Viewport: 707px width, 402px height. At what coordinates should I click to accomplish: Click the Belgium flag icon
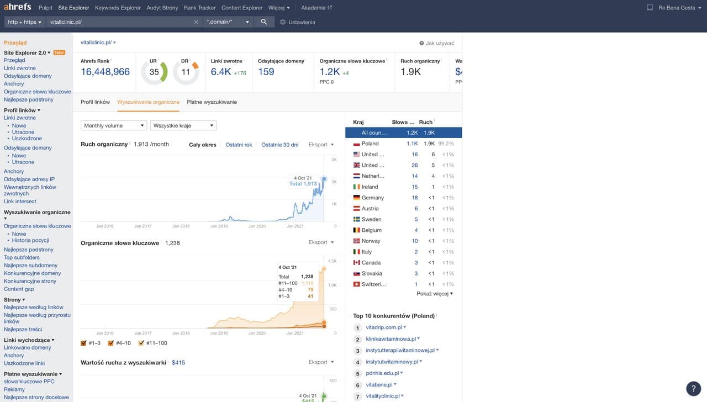[356, 230]
